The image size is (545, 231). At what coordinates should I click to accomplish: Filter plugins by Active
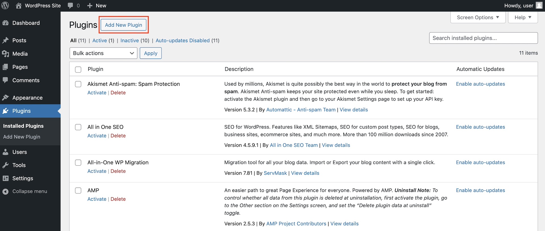point(100,40)
